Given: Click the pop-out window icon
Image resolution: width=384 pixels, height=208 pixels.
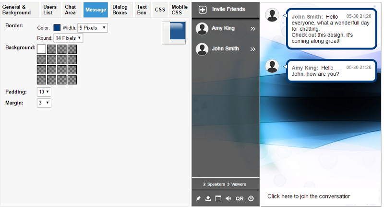Looking at the screenshot, I should click(218, 198).
